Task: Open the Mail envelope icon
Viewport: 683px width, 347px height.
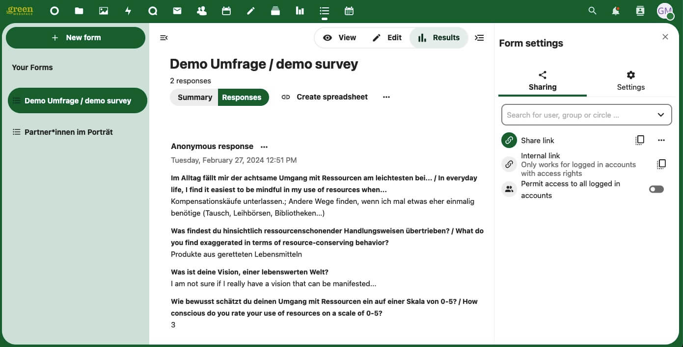Action: (x=177, y=11)
